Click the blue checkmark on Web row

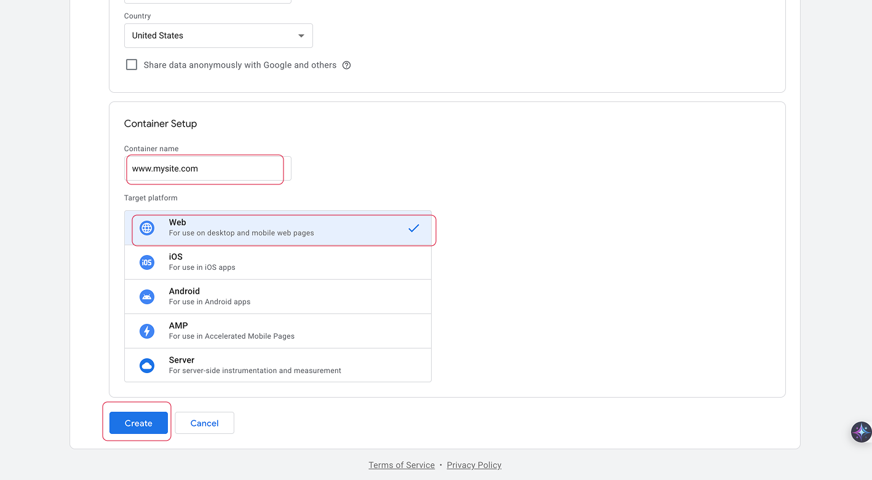coord(413,228)
